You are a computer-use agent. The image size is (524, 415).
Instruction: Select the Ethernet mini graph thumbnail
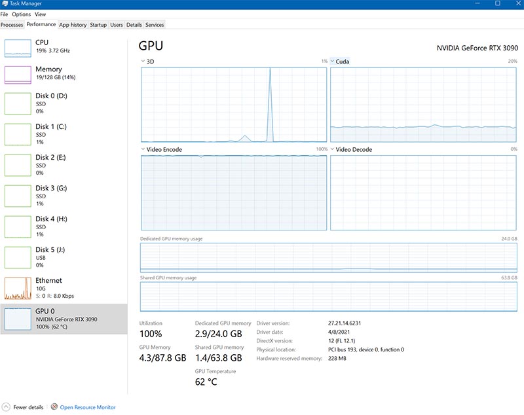point(18,289)
